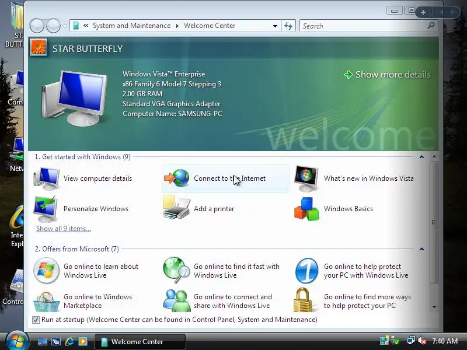The image size is (467, 350).
Task: Click 2.00 GB RAM text
Action: [142, 94]
